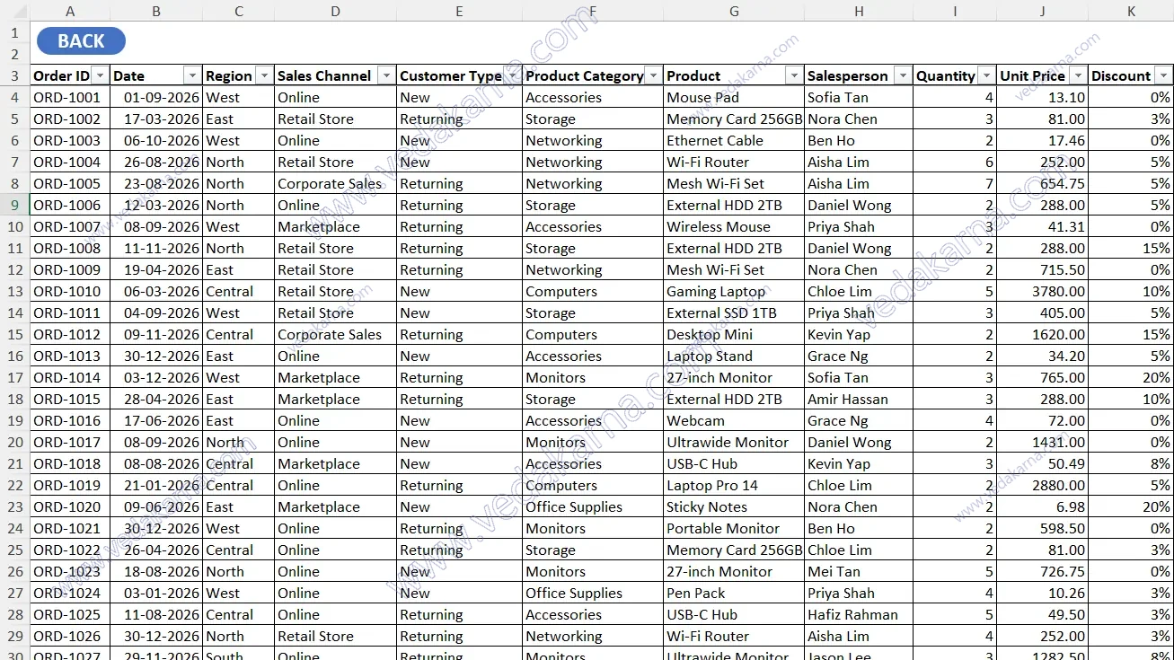Expand the Product Category filter dropdown

pos(653,76)
